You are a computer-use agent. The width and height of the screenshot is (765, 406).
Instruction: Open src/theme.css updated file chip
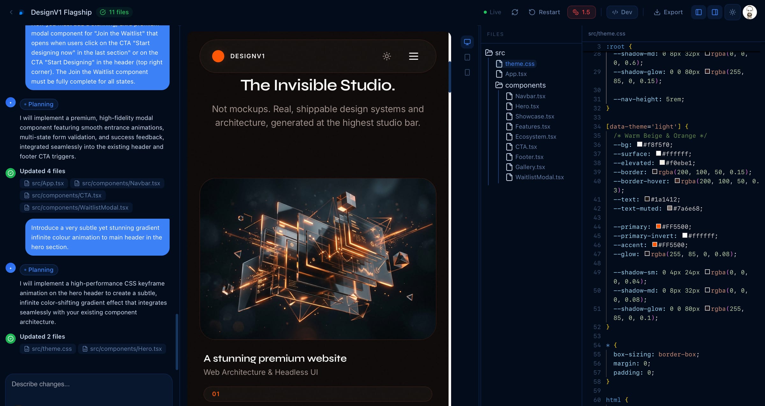48,349
